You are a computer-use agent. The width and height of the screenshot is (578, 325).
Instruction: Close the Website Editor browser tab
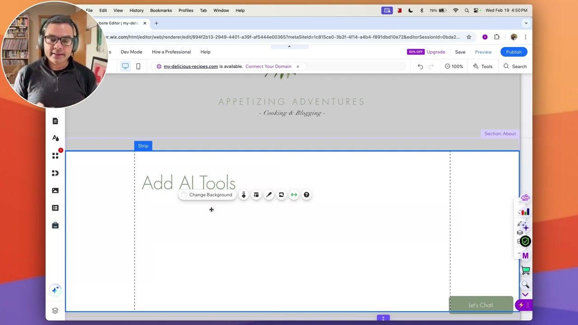(145, 23)
